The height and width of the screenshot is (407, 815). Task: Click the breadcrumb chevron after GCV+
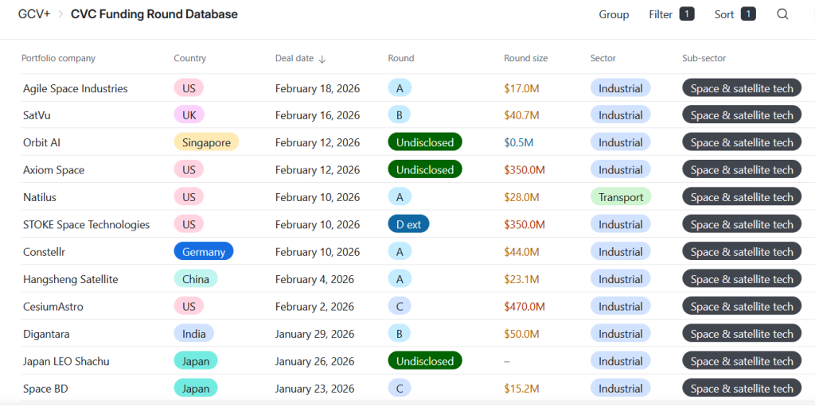coord(60,14)
